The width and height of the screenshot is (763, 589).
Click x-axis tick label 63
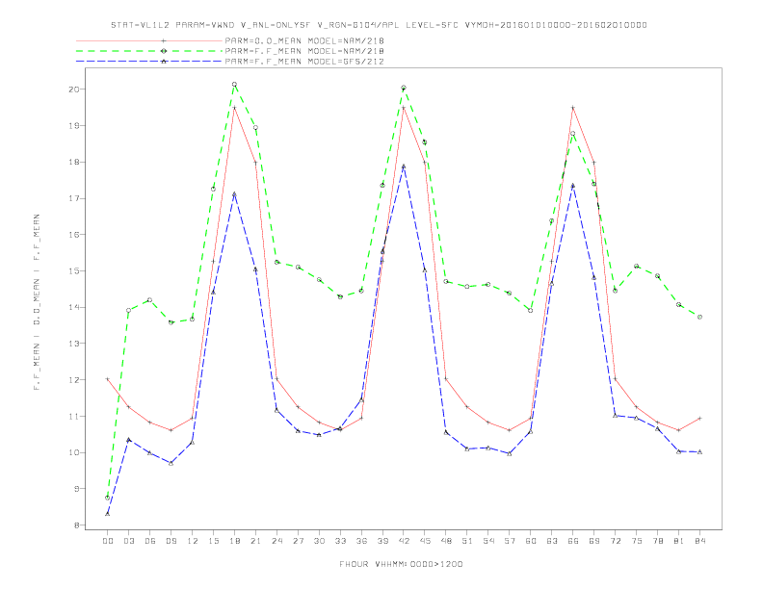(552, 541)
